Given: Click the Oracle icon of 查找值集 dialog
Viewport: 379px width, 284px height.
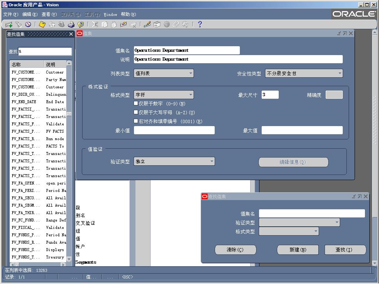Looking at the screenshot, I should 204,197.
